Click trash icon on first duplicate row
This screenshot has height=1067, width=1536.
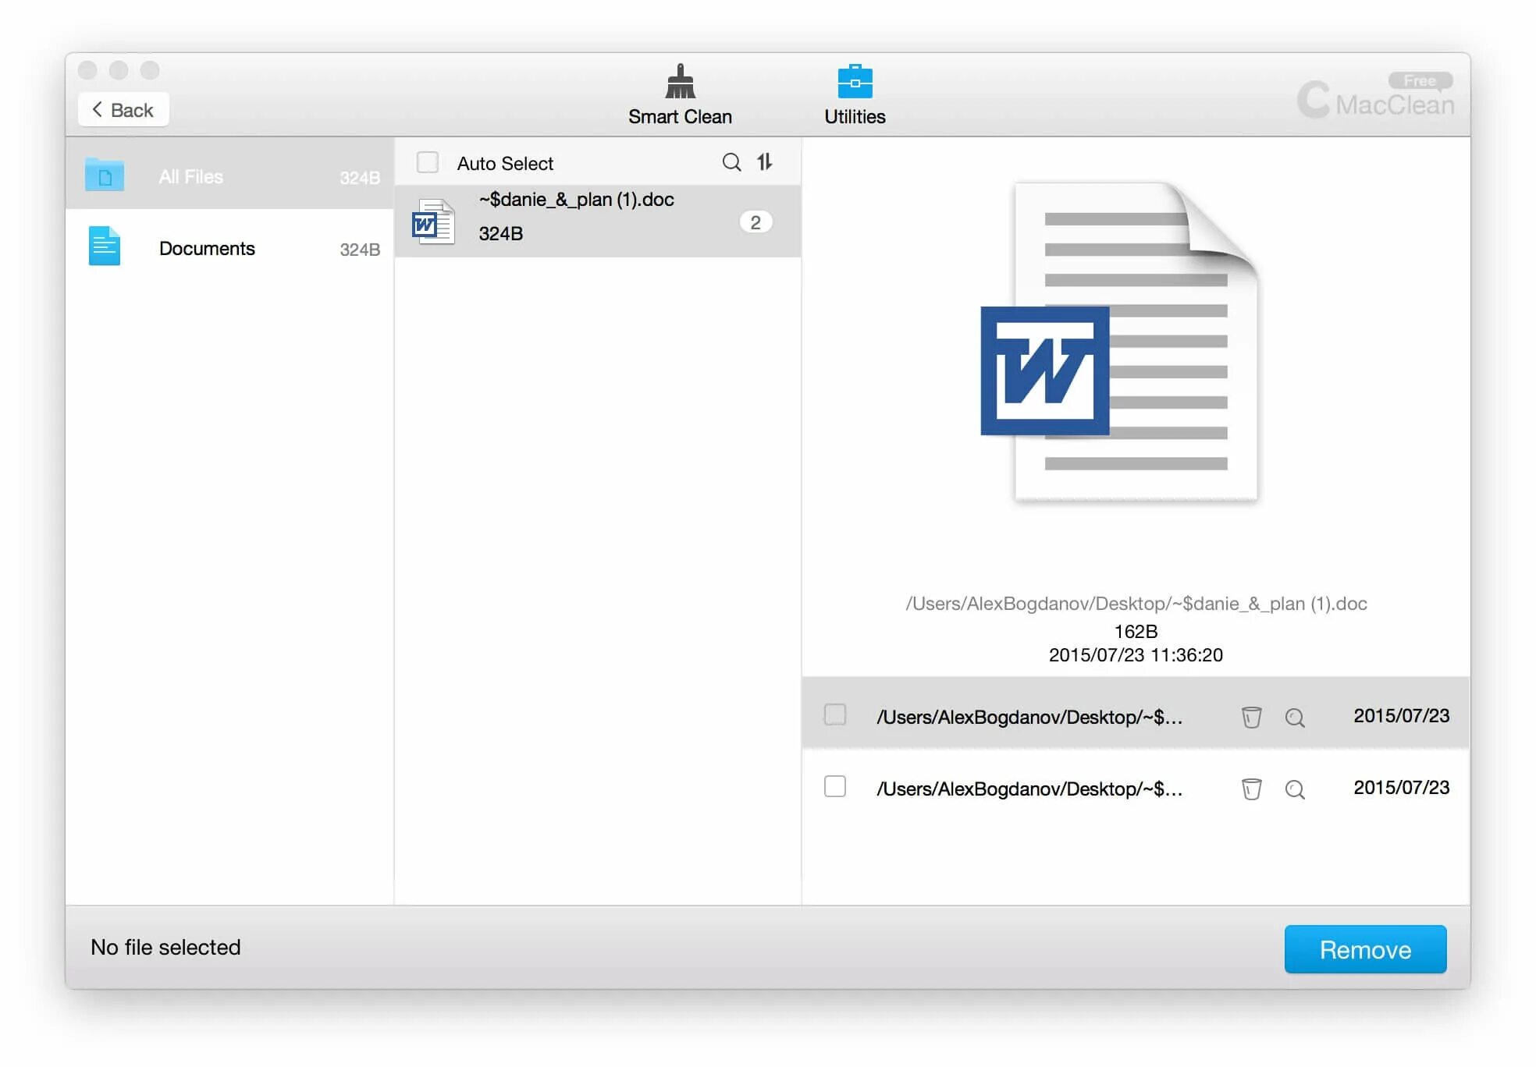[1251, 717]
